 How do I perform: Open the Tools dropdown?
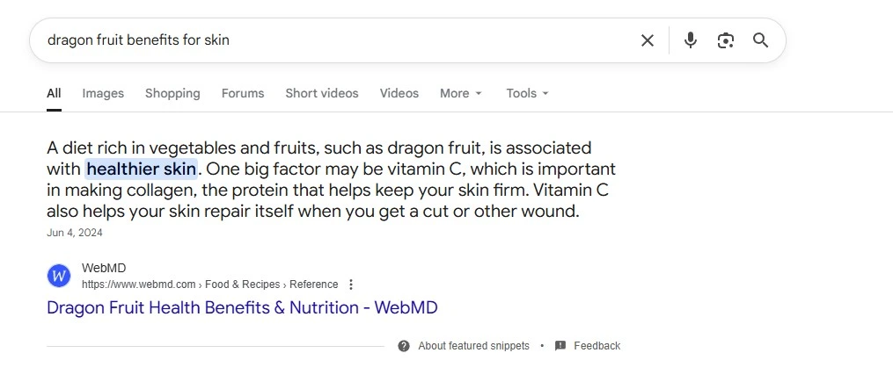527,93
